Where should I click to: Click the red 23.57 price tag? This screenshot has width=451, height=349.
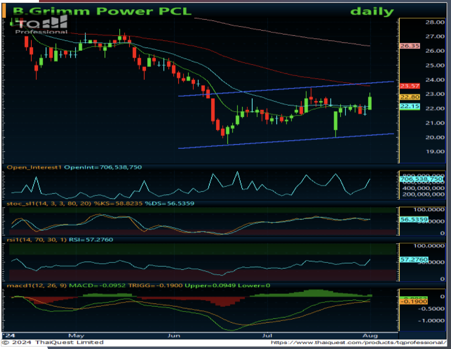(x=410, y=86)
